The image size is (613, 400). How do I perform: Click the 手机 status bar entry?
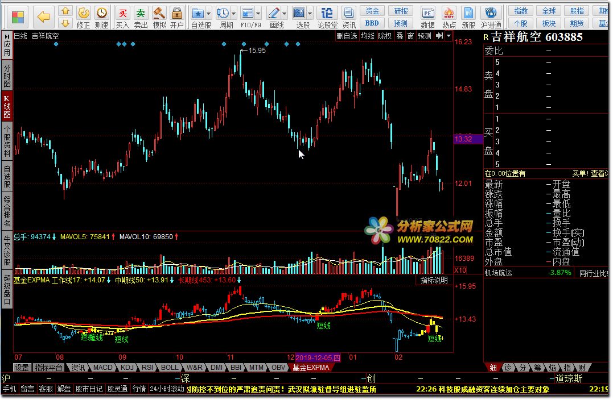(9, 389)
